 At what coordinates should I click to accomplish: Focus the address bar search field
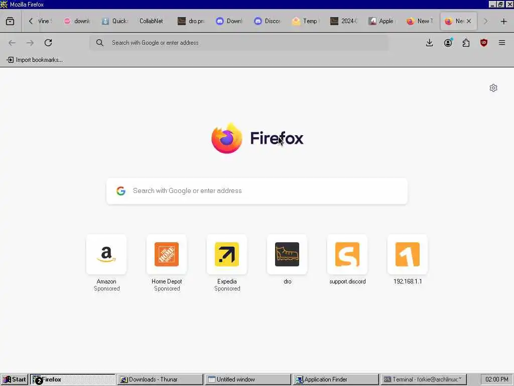click(239, 43)
